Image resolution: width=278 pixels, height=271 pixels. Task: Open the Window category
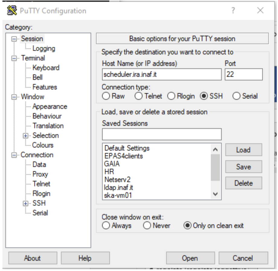(x=33, y=97)
